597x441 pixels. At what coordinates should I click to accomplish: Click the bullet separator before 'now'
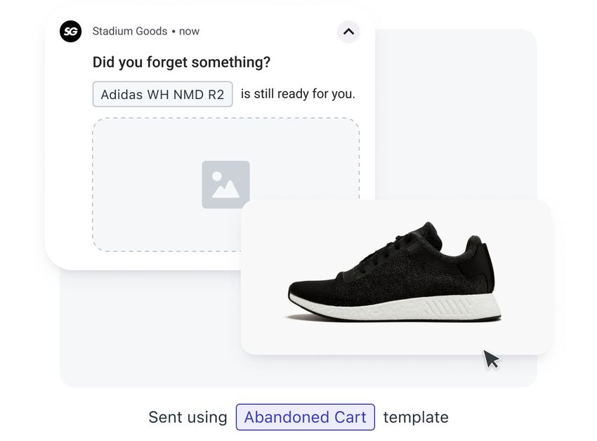[x=173, y=32]
